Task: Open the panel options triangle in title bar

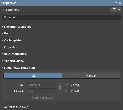Action: click(x=116, y=3)
